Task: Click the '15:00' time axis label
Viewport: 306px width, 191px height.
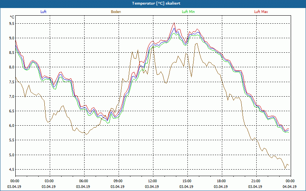Action: pyautogui.click(x=188, y=181)
